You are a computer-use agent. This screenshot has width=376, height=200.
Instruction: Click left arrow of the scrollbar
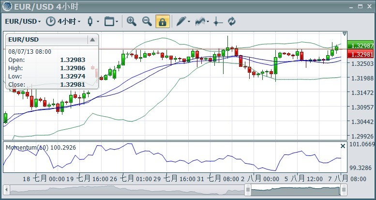coord(6,190)
